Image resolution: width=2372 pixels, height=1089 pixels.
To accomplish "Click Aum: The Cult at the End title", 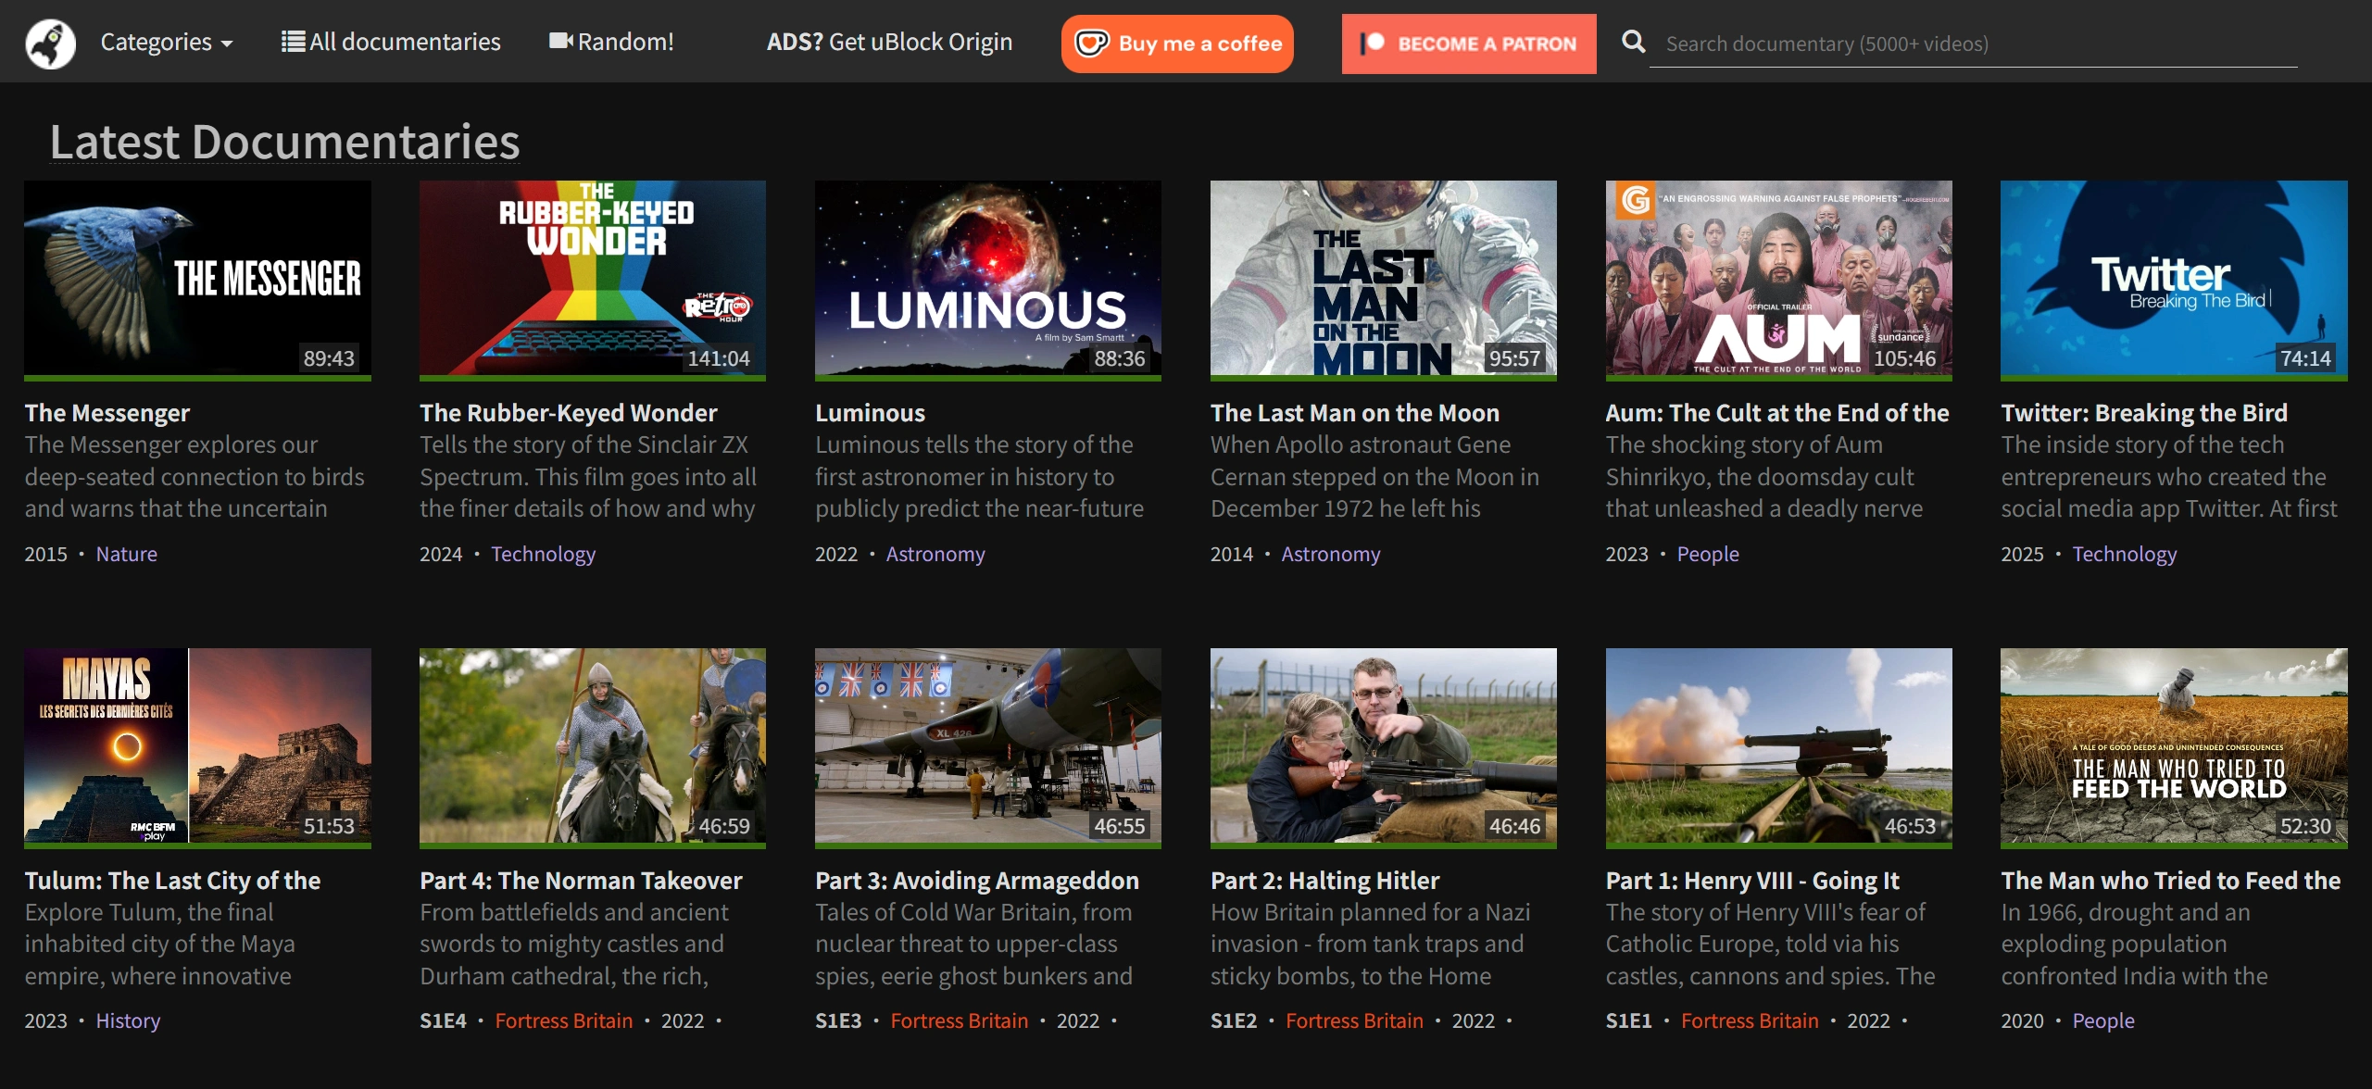I will pos(1777,413).
